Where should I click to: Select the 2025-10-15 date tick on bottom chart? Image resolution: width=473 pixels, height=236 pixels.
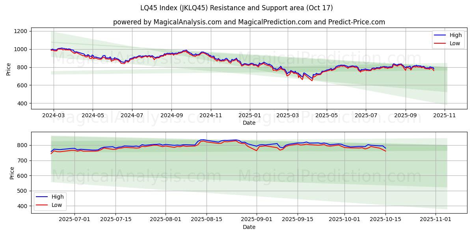point(385,219)
